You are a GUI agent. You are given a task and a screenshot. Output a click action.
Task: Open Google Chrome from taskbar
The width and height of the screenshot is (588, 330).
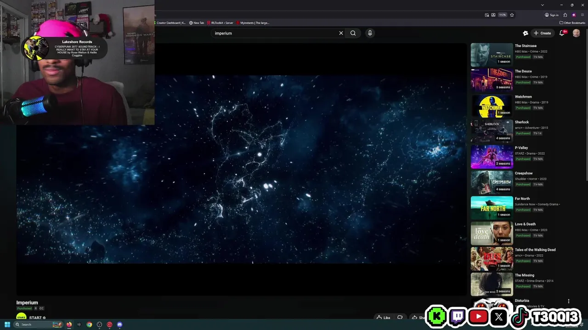point(89,324)
